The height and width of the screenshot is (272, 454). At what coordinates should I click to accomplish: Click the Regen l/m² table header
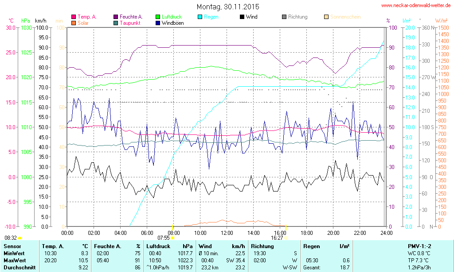326,246
